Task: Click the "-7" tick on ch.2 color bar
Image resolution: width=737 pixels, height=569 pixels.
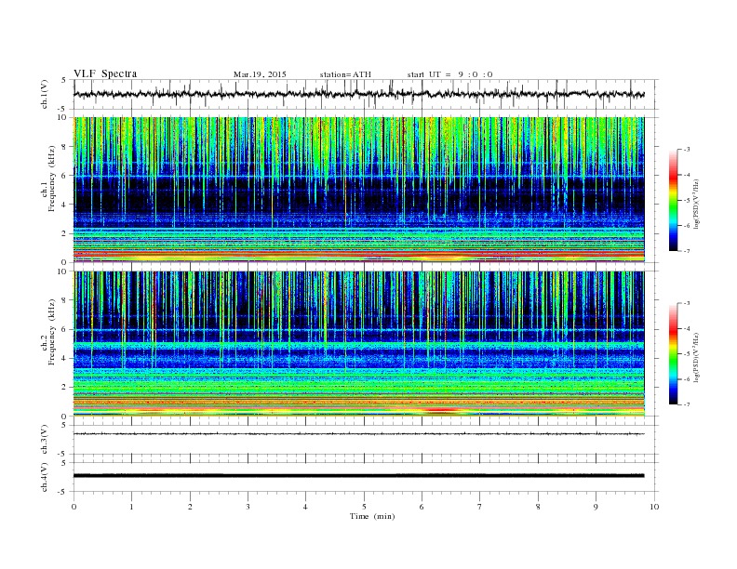Action: 687,404
